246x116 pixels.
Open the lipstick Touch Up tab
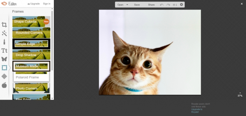[4, 42]
